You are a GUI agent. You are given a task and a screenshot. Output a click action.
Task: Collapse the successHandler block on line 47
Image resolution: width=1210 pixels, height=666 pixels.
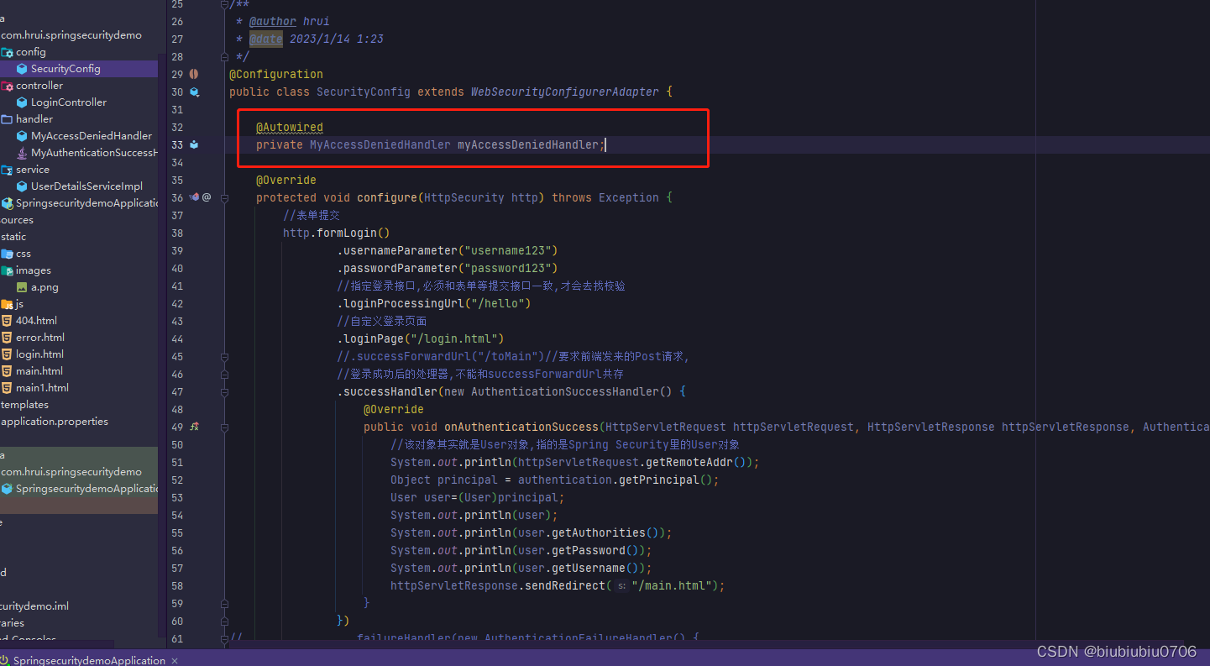(x=224, y=391)
